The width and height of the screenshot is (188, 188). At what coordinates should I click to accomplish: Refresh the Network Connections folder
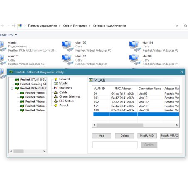(186, 26)
